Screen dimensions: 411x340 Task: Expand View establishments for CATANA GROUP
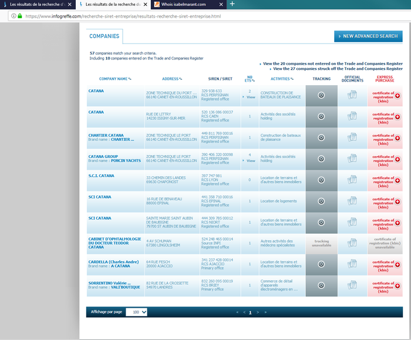coord(250,160)
